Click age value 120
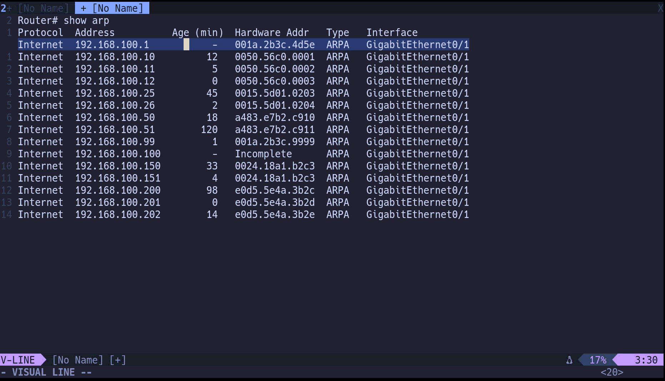665x381 pixels. (209, 129)
